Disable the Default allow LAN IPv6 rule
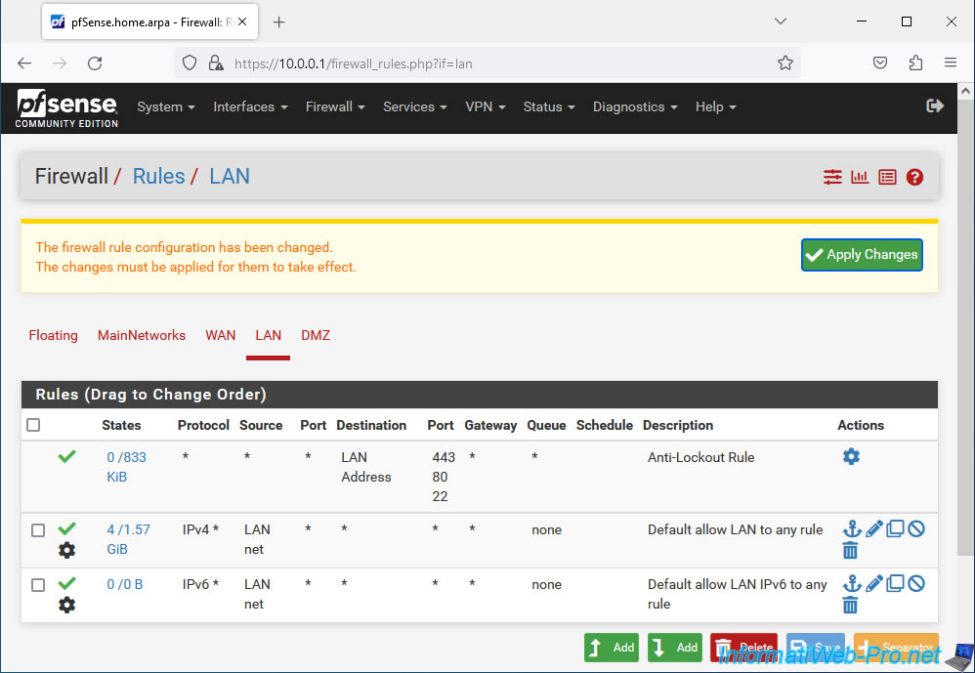 click(916, 584)
